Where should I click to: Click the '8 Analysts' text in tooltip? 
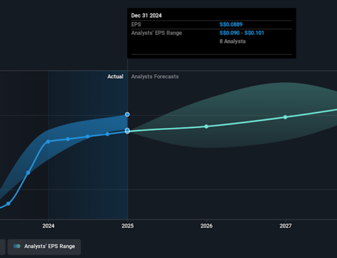[233, 41]
